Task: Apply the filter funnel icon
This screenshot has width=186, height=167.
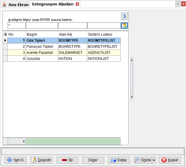Action: coord(124,25)
